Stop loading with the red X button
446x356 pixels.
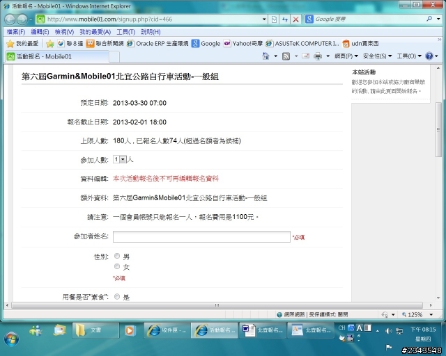[295, 19]
